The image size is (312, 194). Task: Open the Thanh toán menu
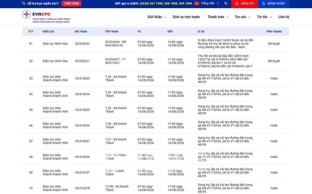coord(216,17)
